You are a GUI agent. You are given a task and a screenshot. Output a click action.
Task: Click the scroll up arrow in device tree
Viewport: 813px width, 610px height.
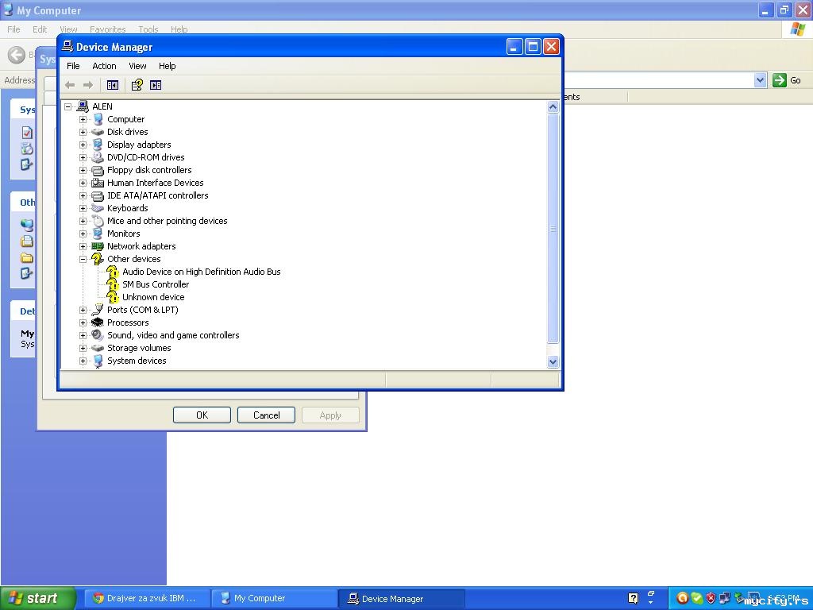[x=553, y=107]
